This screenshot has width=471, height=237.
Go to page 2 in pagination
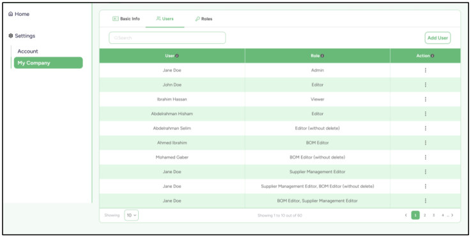click(x=425, y=215)
